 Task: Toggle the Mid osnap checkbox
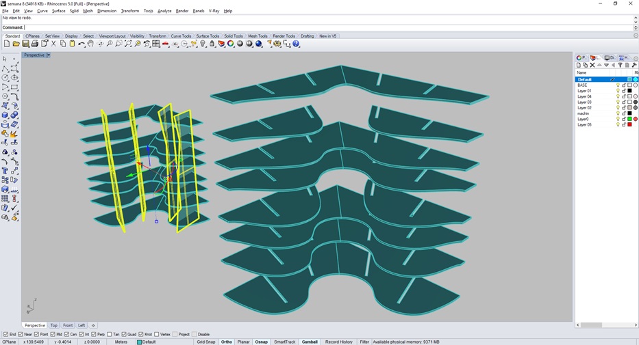[x=53, y=335]
